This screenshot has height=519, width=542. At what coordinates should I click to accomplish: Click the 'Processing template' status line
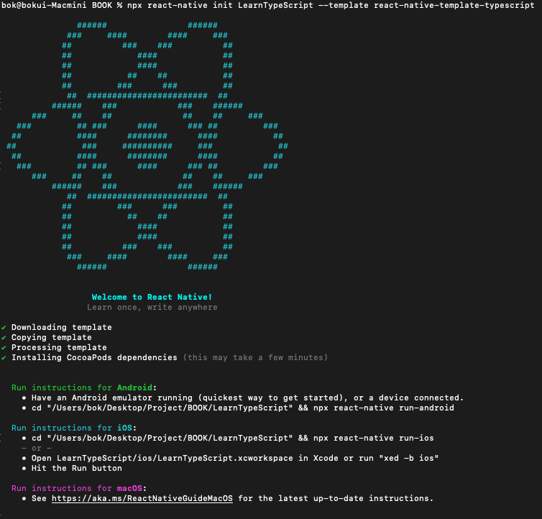pos(59,347)
